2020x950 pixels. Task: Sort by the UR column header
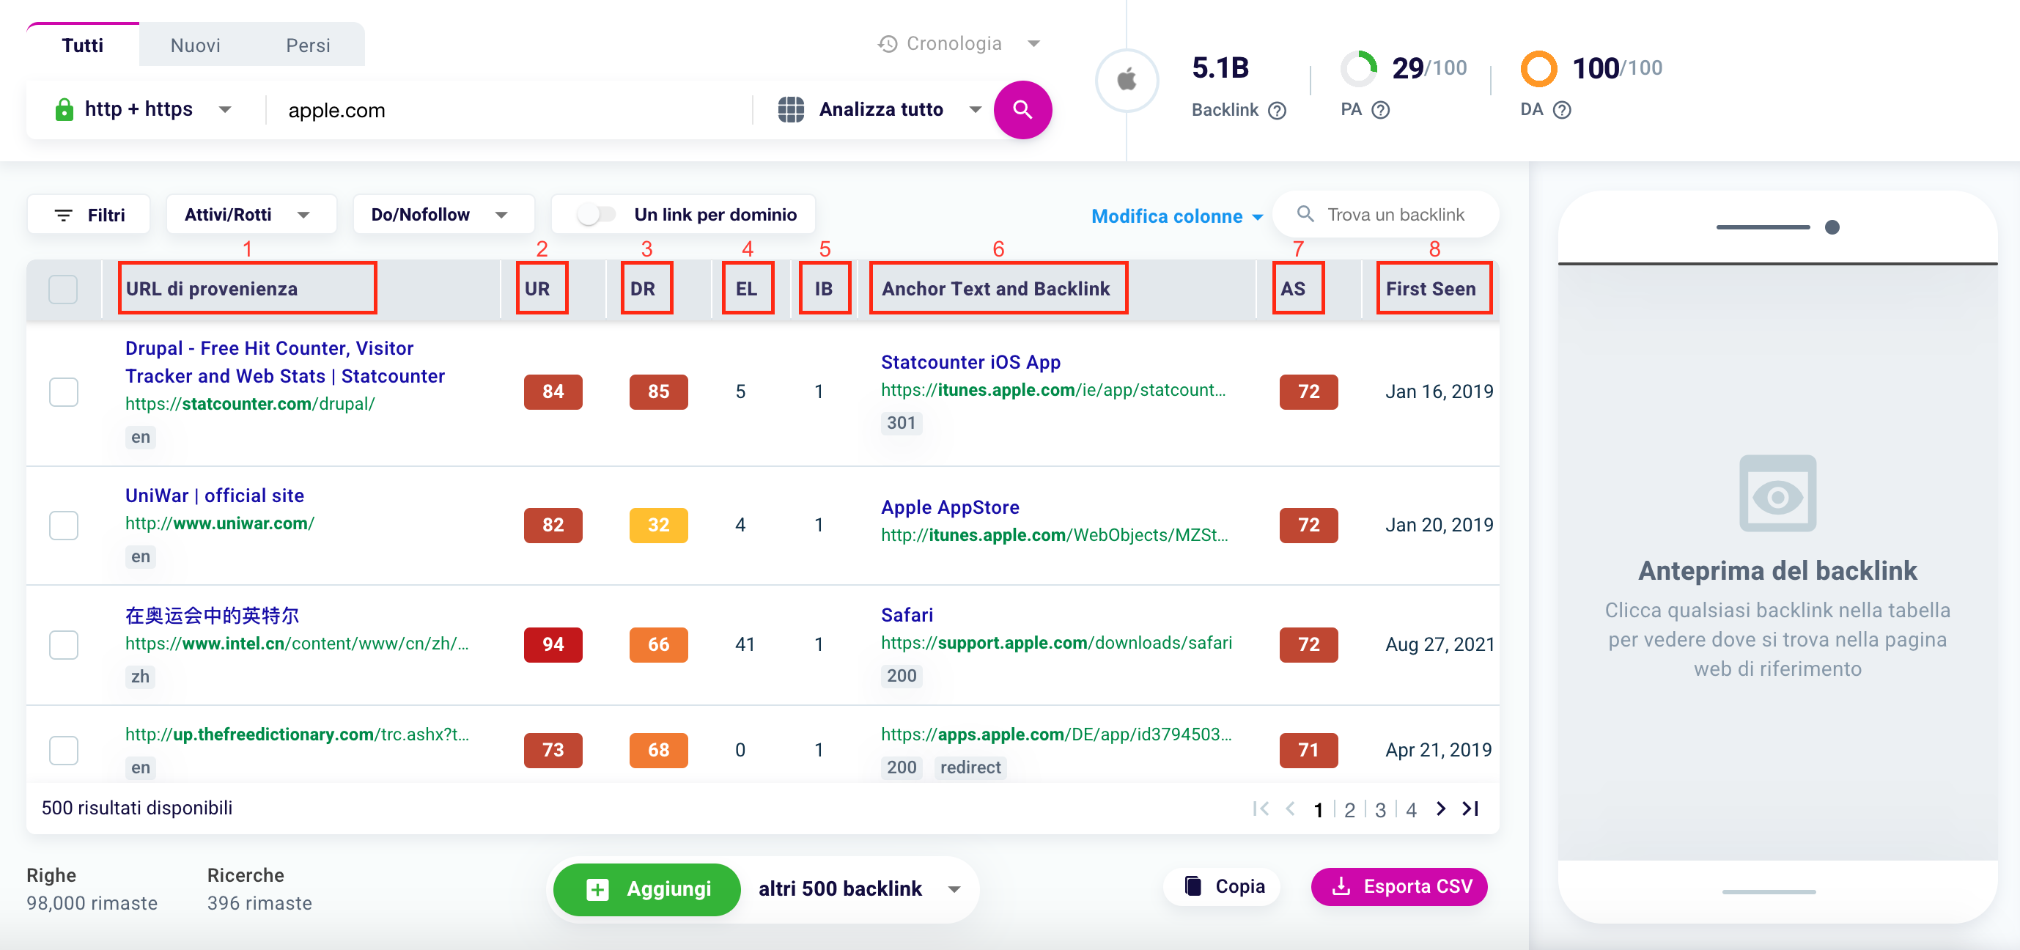point(537,289)
